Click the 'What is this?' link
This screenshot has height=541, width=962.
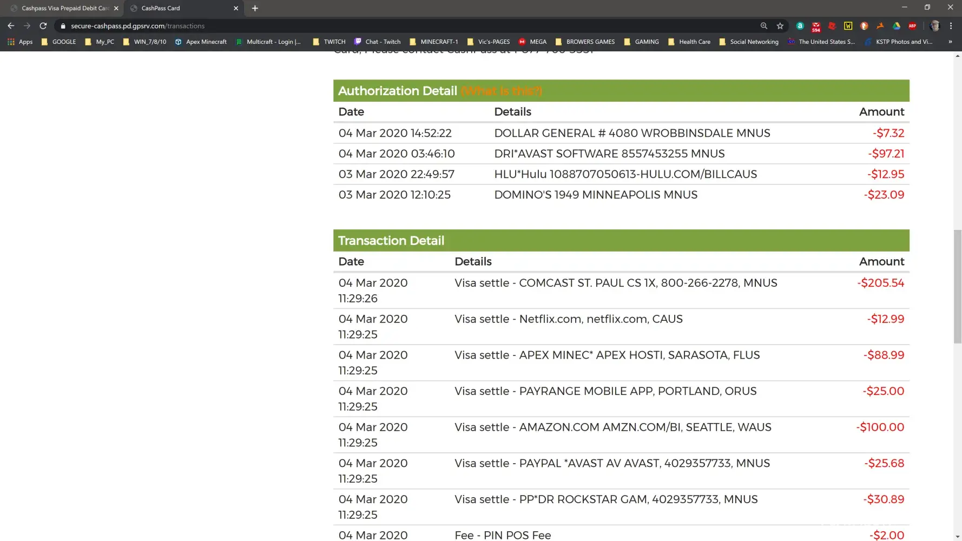(x=501, y=91)
